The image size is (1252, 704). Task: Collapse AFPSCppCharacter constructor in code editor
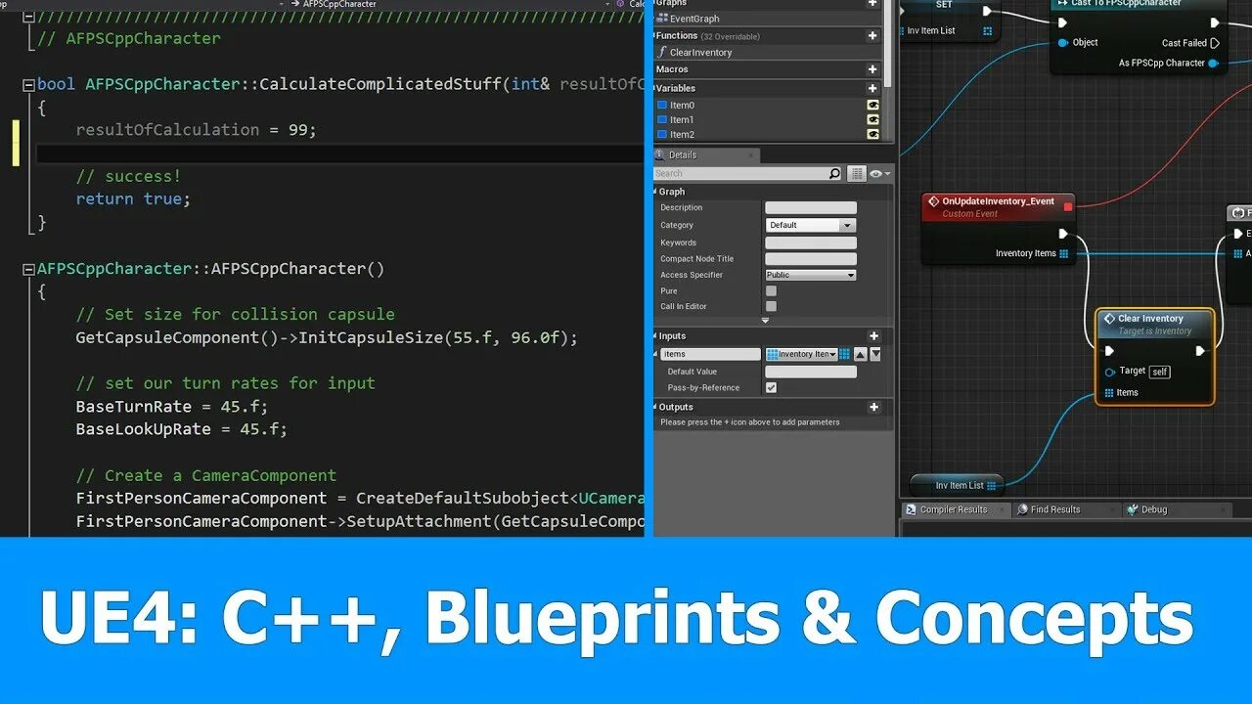tap(28, 268)
